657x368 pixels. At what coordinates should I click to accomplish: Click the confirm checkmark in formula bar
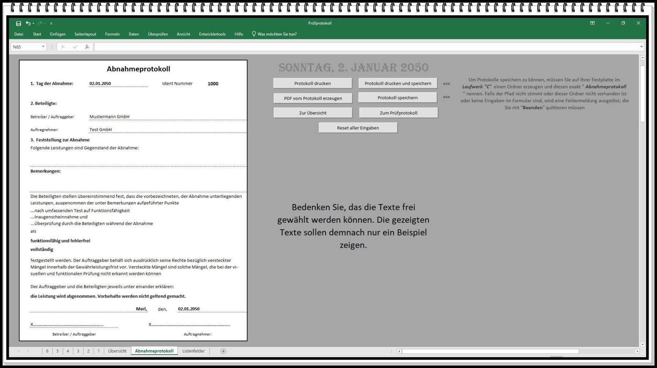[x=75, y=47]
